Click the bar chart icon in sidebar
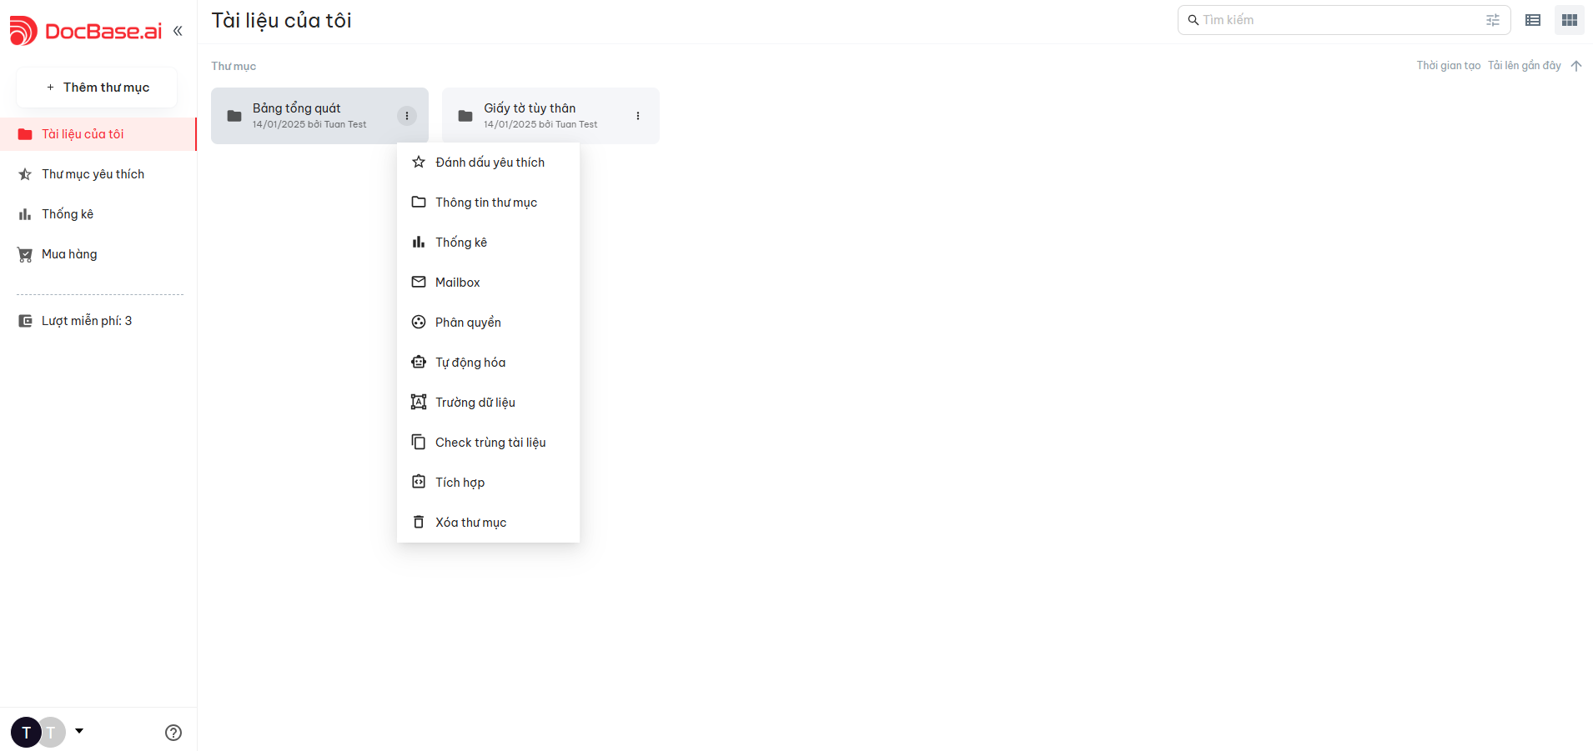Image resolution: width=1593 pixels, height=751 pixels. (x=25, y=214)
